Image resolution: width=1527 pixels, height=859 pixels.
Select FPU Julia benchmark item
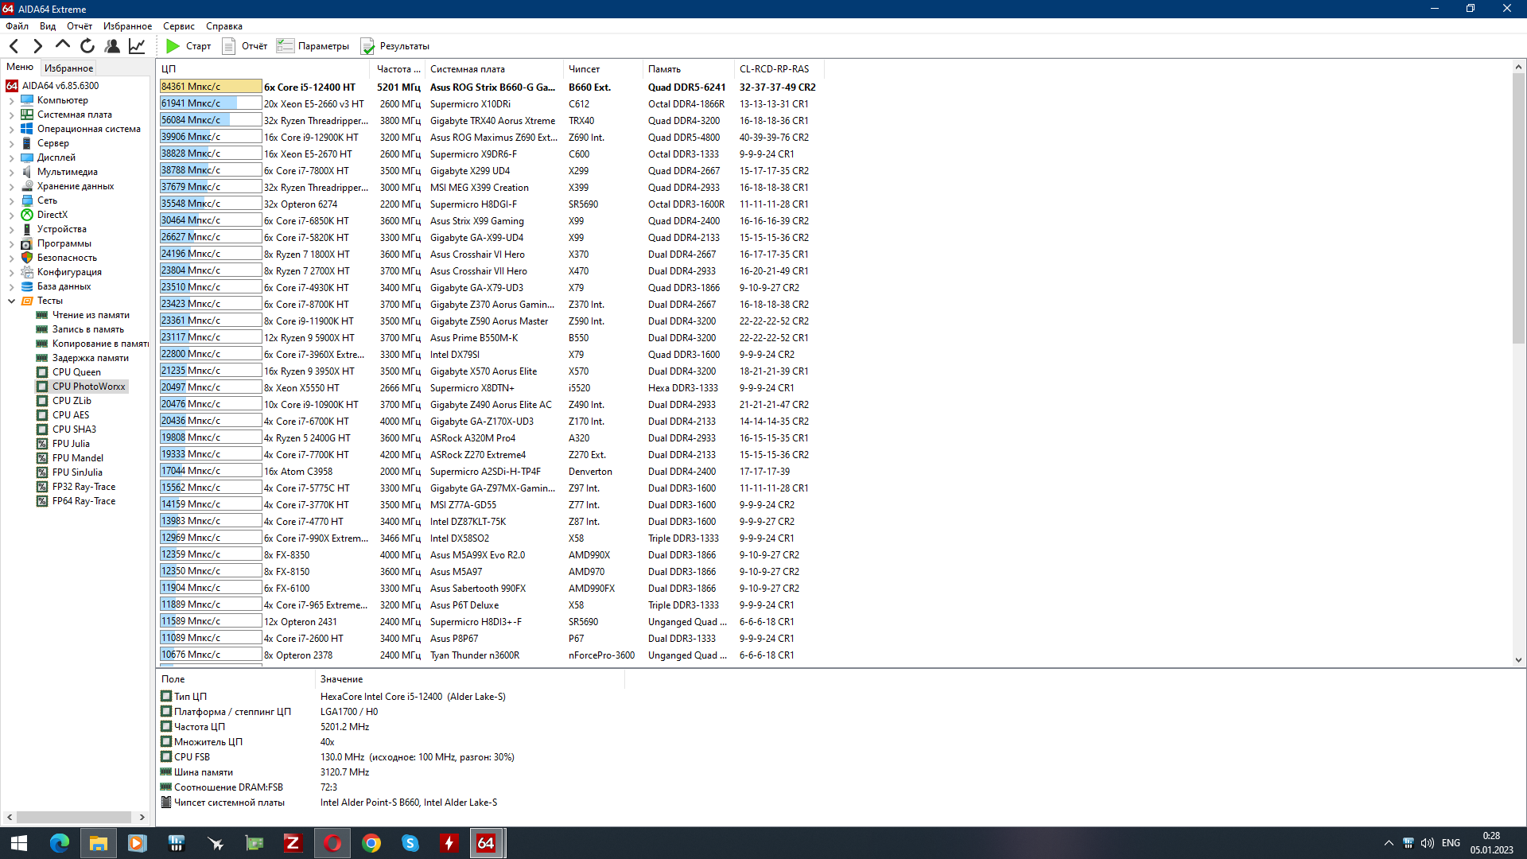click(x=71, y=444)
